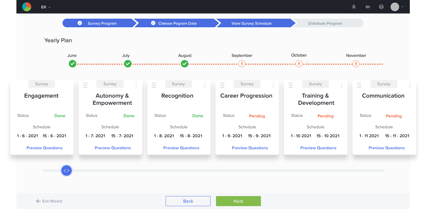Preview Questions for Career Progression
This screenshot has height=209, width=432.
(x=250, y=148)
